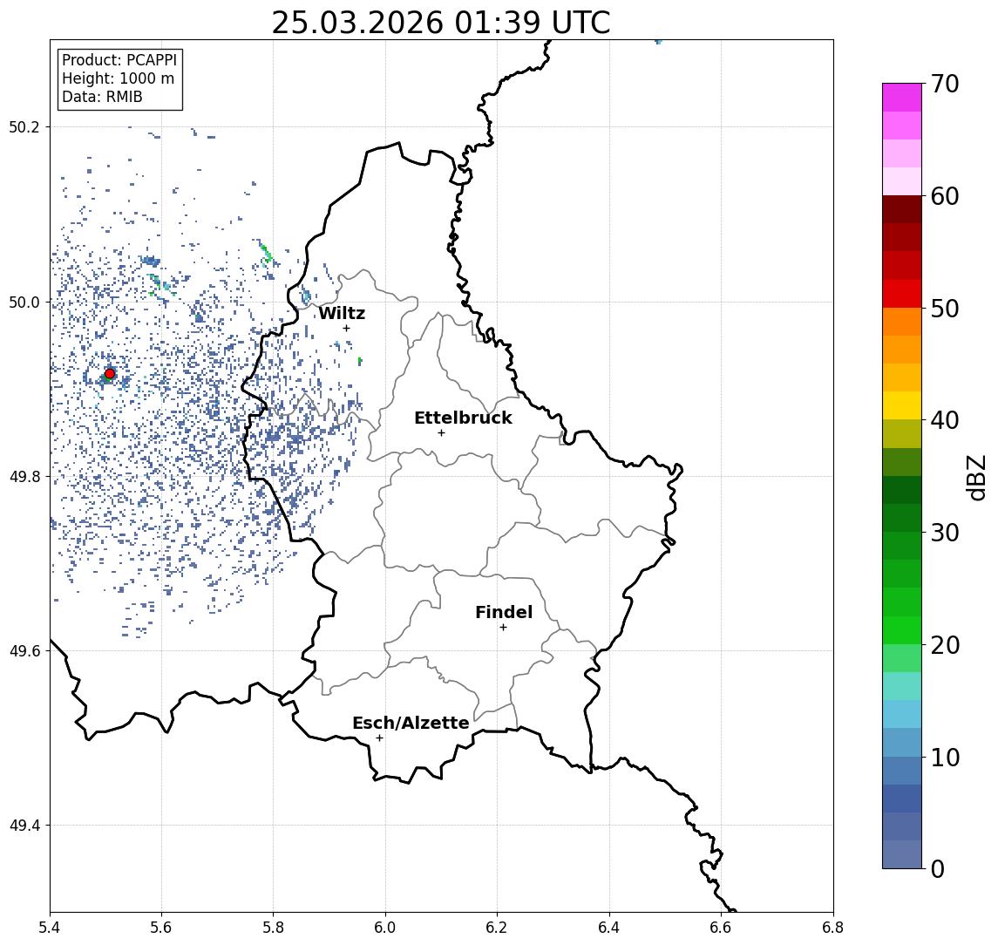Screen dimensions: 998x945
Task: Click the latitude tick label 50.2
Action: click(x=24, y=126)
